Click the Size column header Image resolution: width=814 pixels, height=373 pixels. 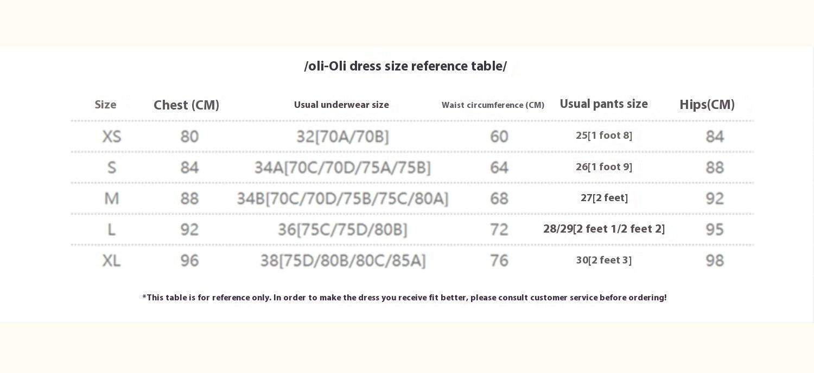(x=105, y=105)
